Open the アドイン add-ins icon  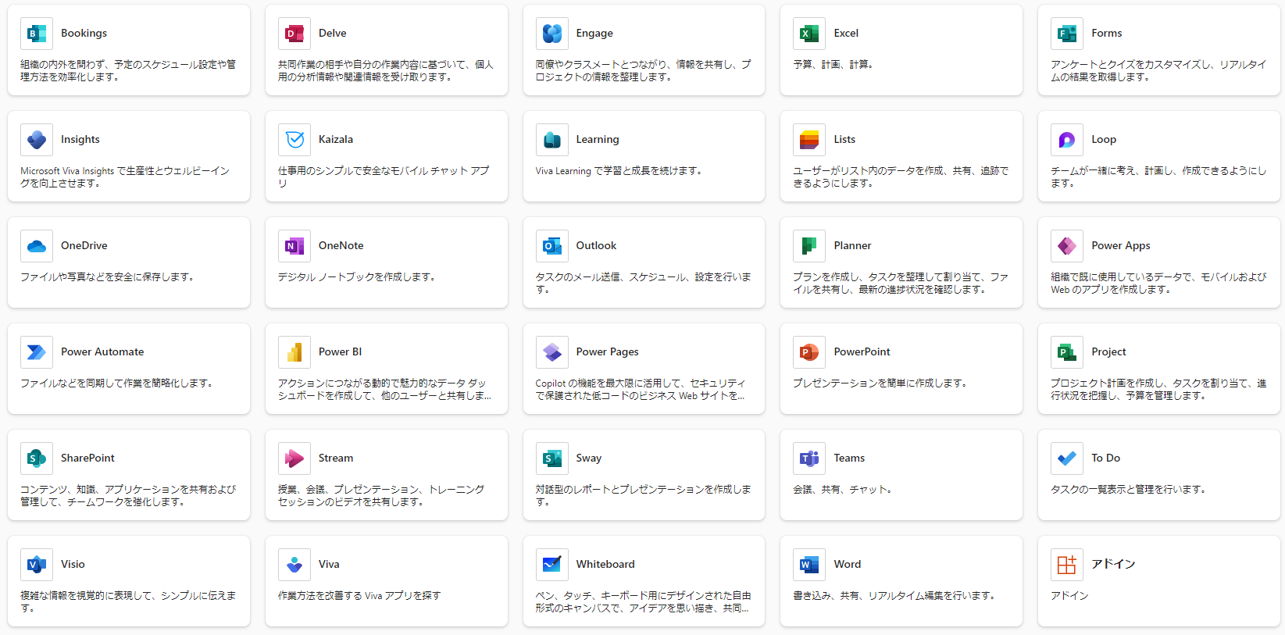click(1067, 565)
